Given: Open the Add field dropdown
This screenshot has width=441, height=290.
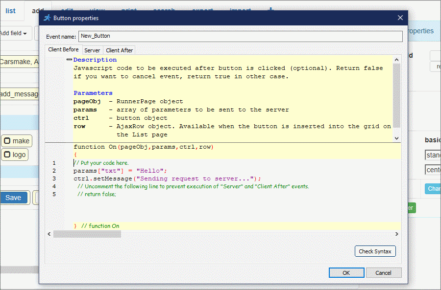Looking at the screenshot, I should tap(15, 33).
